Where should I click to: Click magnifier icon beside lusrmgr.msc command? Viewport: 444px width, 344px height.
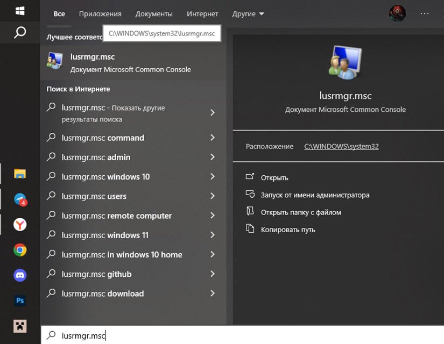pos(51,137)
